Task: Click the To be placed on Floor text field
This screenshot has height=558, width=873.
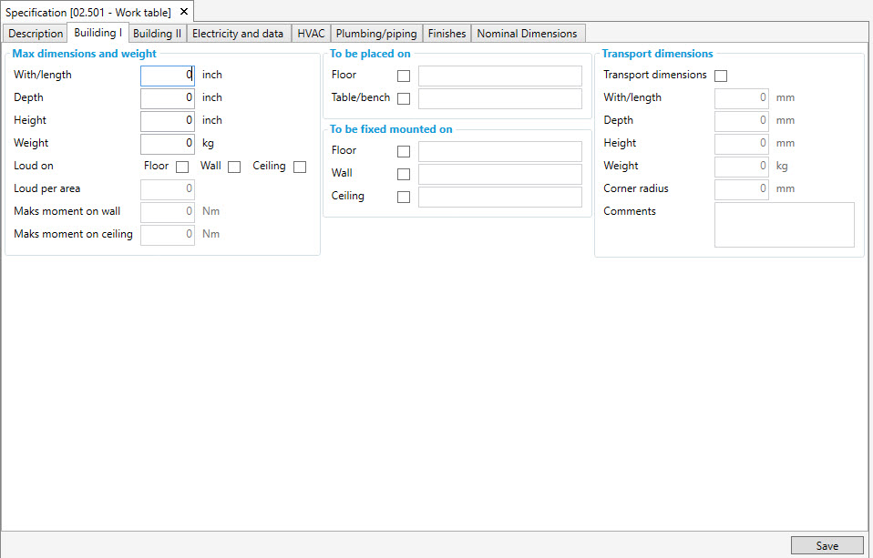Action: (499, 76)
